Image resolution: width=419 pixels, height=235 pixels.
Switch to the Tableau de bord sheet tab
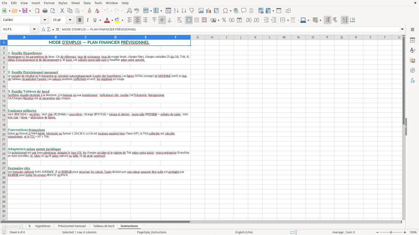click(104, 226)
